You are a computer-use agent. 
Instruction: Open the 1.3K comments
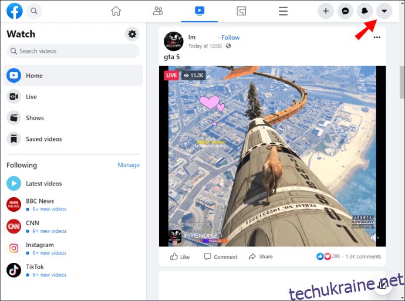[363, 256]
